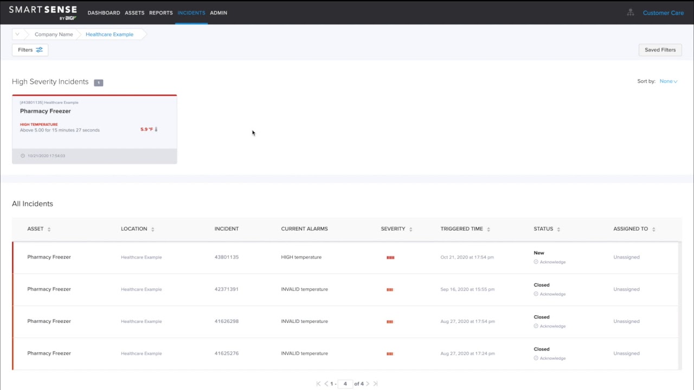Click triggered time Sep 16, 2020 at 15:55 pm
The height and width of the screenshot is (390, 694).
(x=467, y=289)
